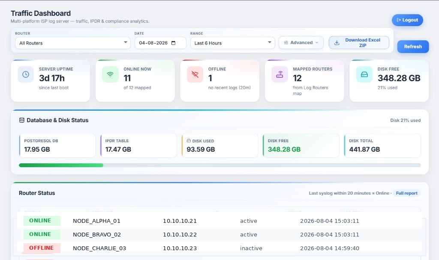Click the Disk Total 441.87 GB value

(x=364, y=149)
